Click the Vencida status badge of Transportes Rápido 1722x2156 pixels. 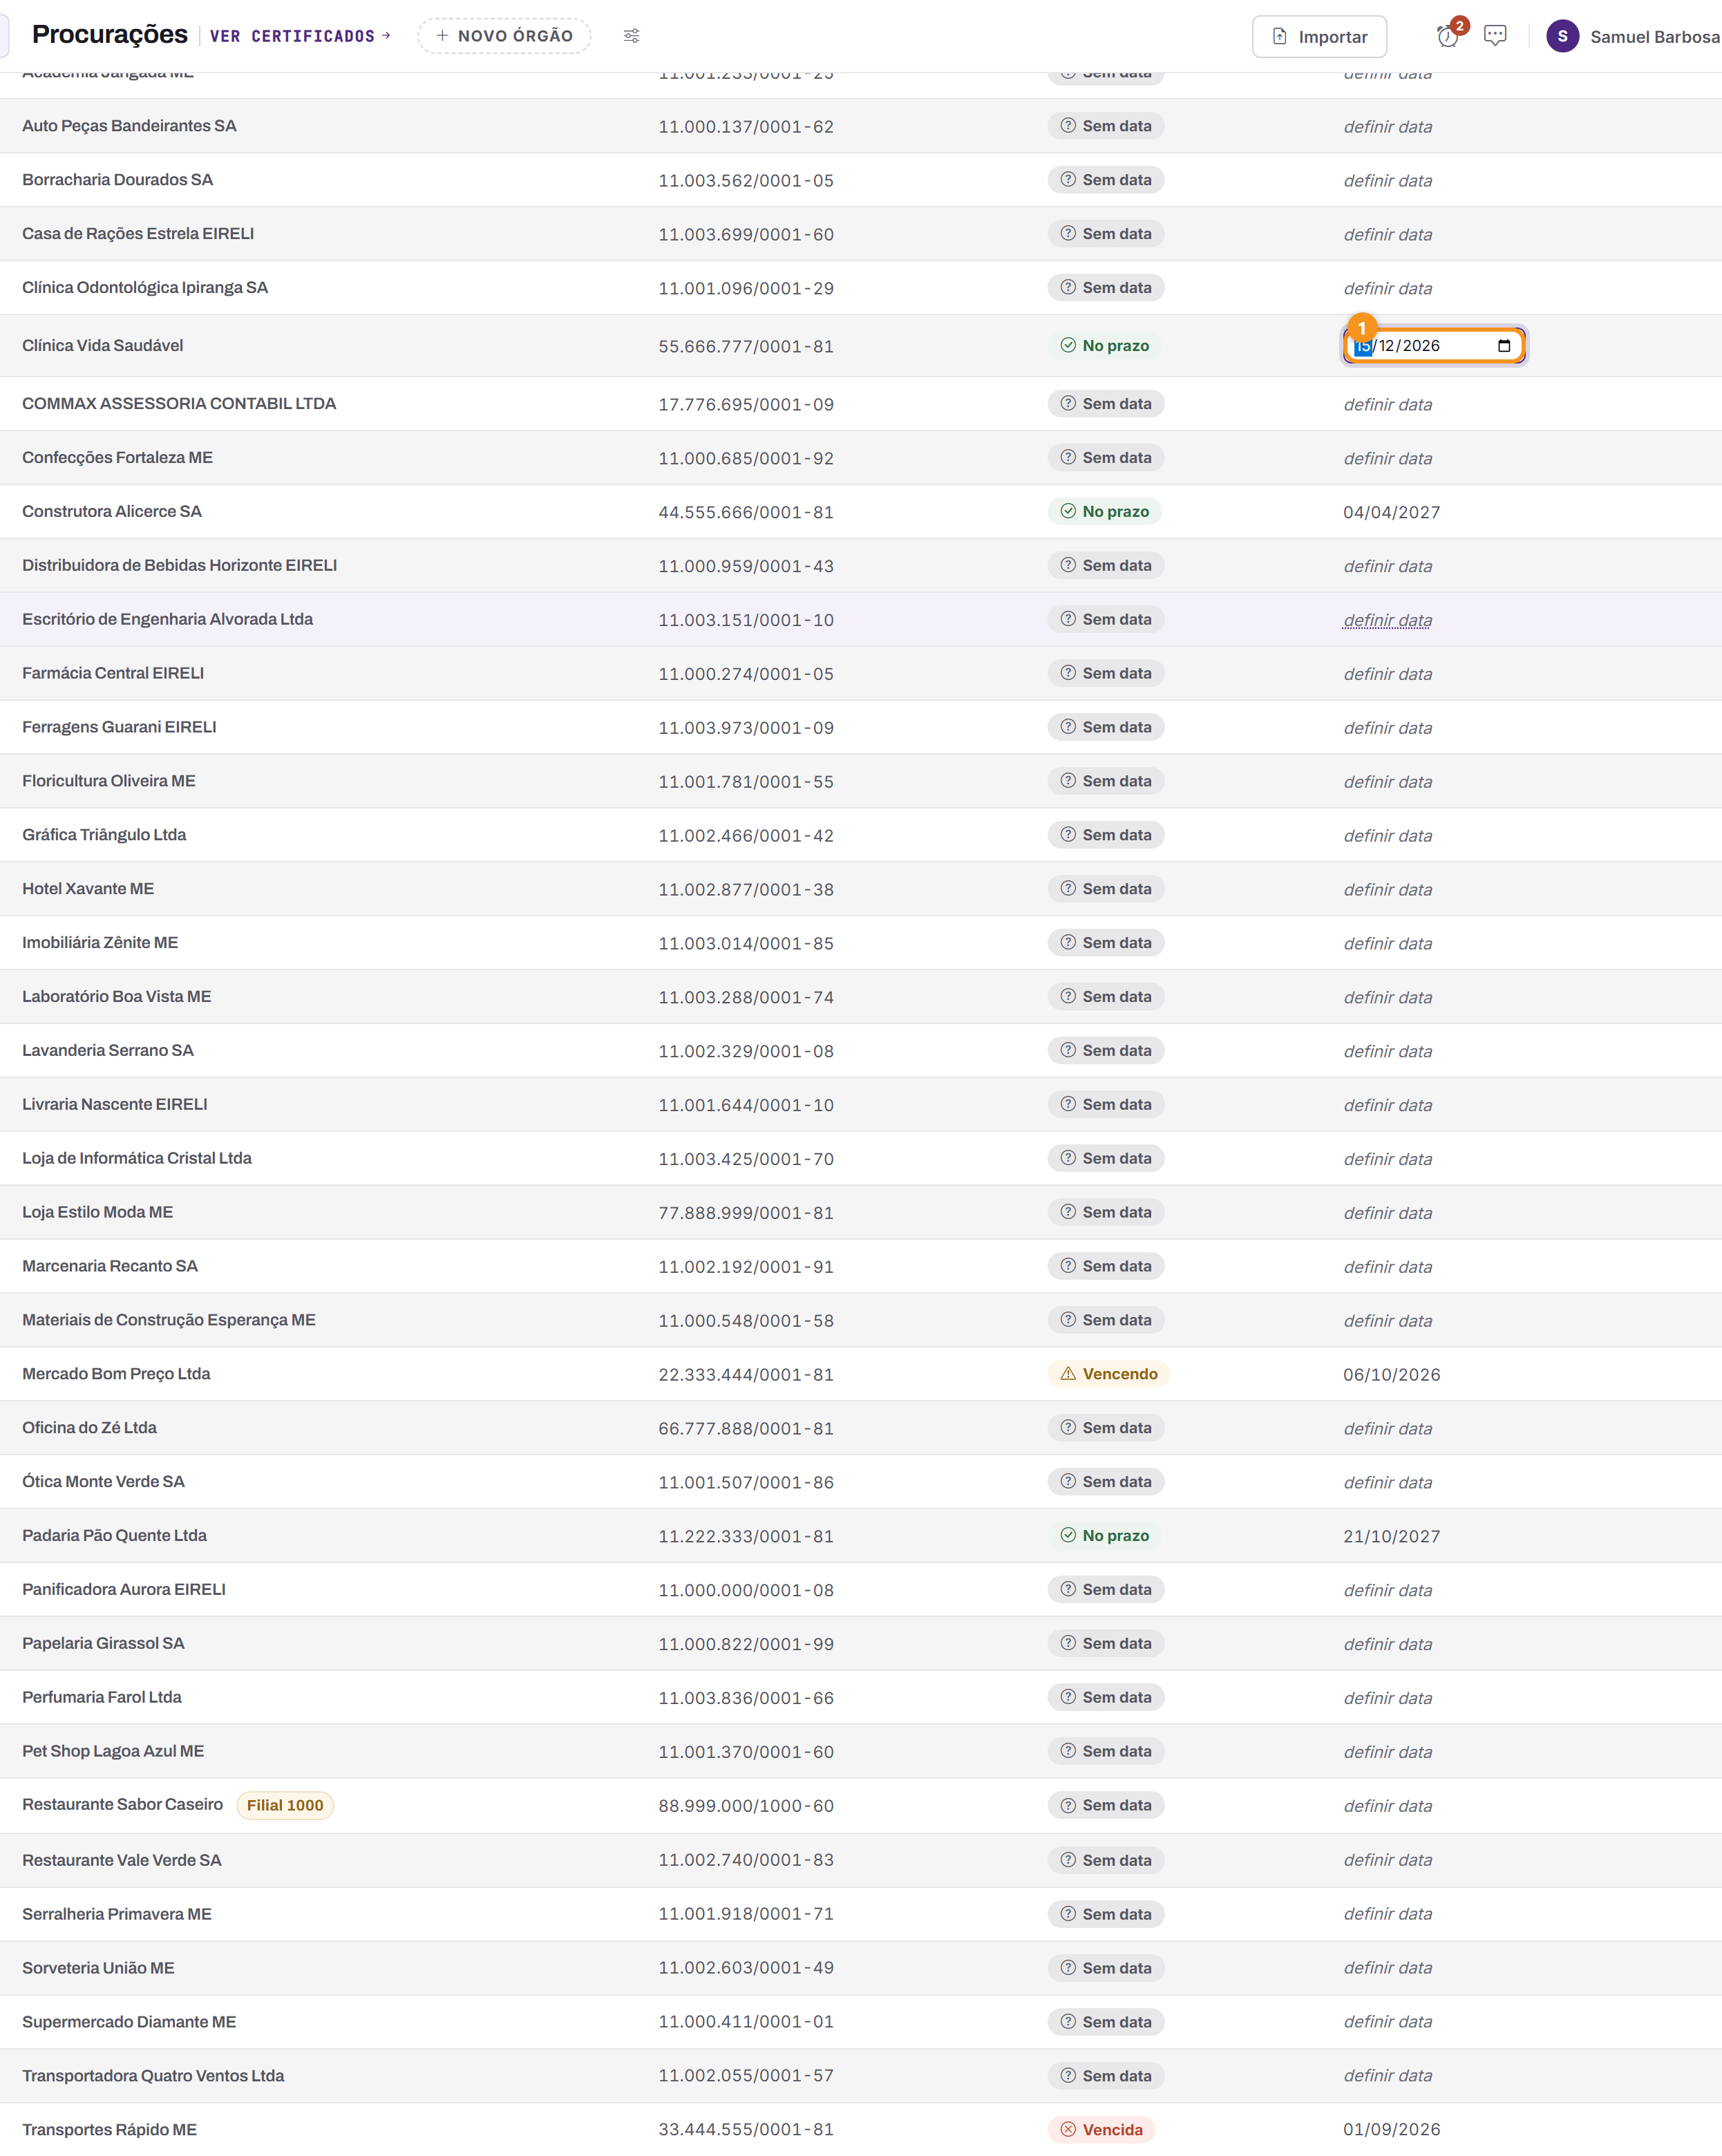(1101, 2130)
